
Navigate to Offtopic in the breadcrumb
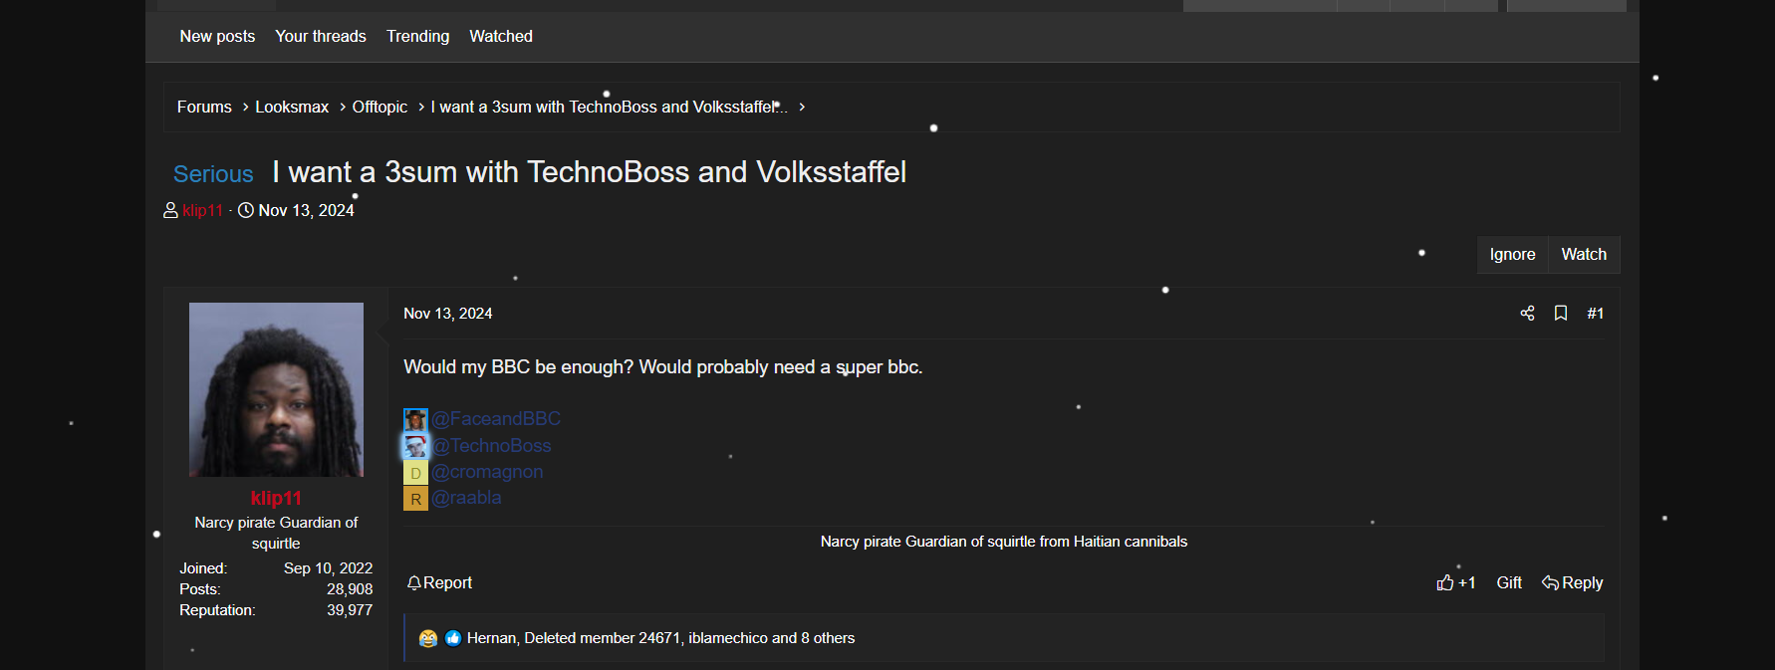pos(380,108)
